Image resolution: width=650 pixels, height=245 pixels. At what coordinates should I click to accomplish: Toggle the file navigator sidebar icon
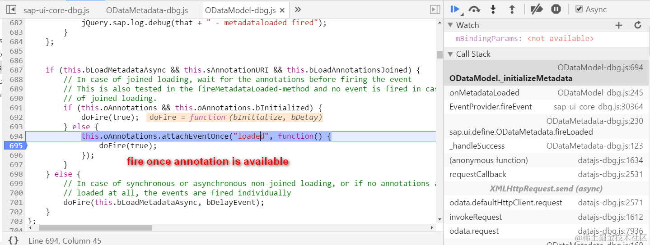12,9
